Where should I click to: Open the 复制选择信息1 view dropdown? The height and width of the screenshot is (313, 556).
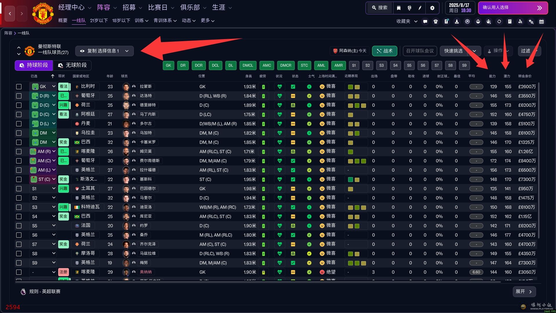click(105, 51)
